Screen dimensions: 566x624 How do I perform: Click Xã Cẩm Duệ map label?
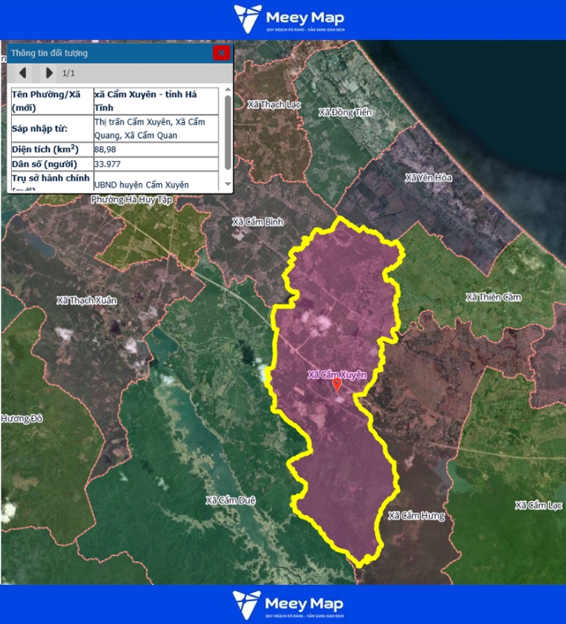tap(232, 500)
